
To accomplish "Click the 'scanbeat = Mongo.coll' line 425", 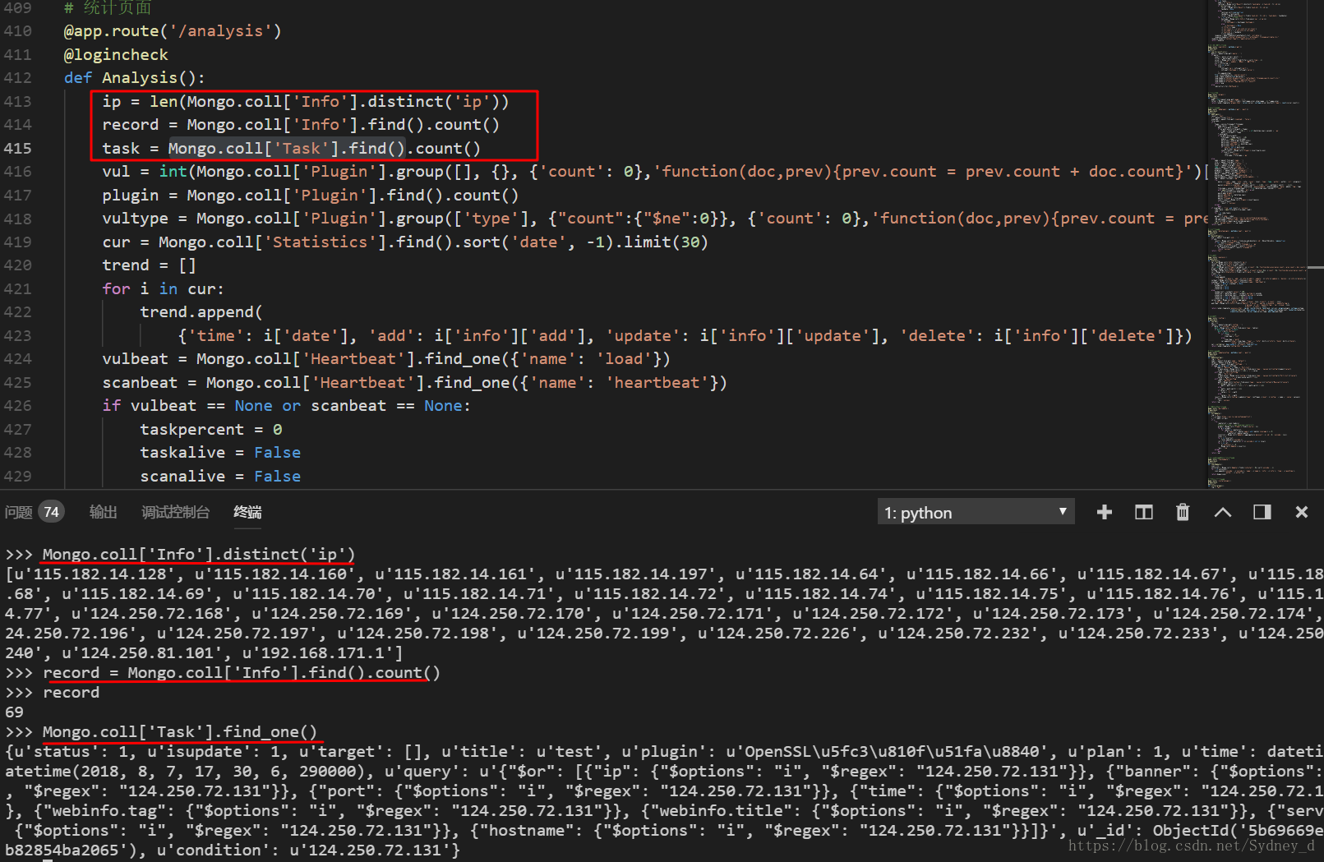I will pos(414,382).
